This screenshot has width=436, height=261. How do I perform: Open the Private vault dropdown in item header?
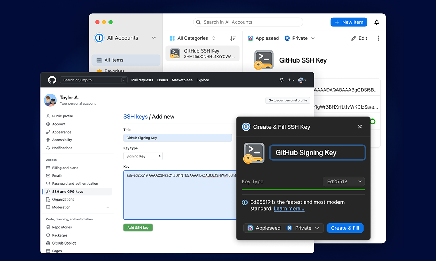tap(300, 38)
